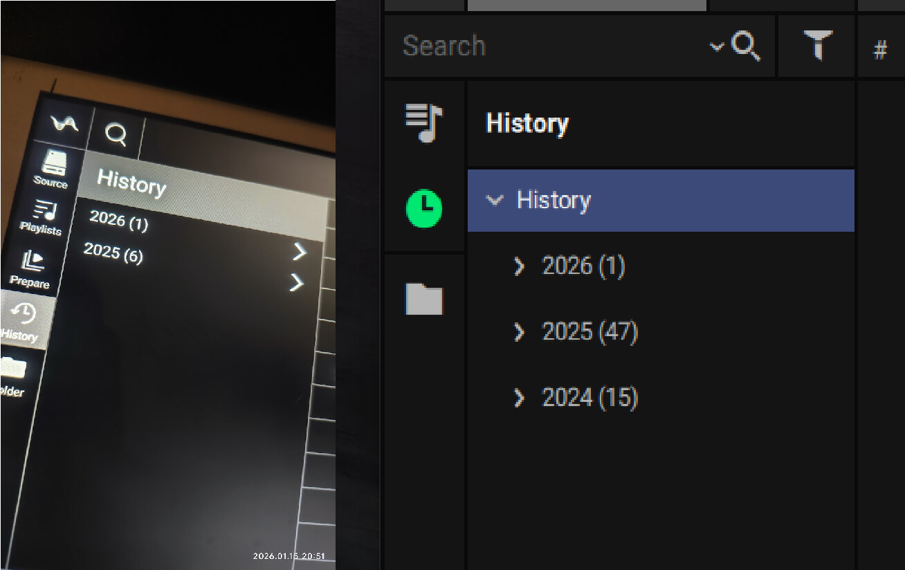Click the gray folder icon in the desktop sidebar

coord(423,300)
